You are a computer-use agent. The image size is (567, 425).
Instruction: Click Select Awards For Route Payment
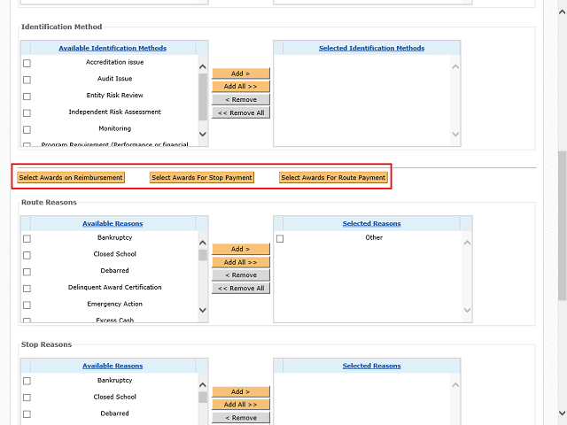[x=333, y=177]
